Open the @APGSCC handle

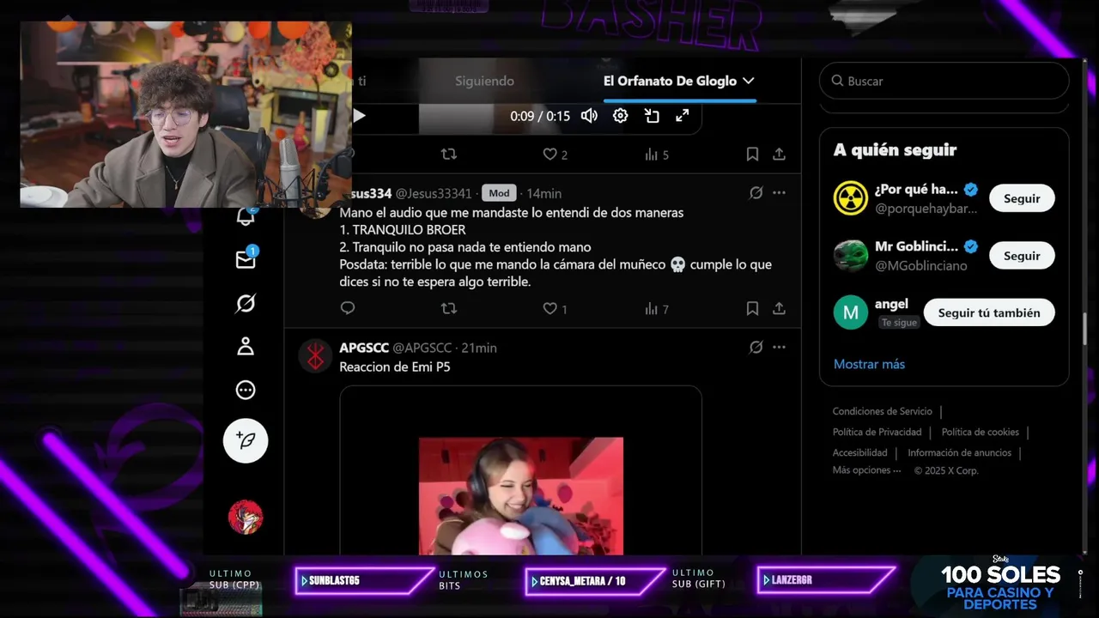tap(422, 348)
